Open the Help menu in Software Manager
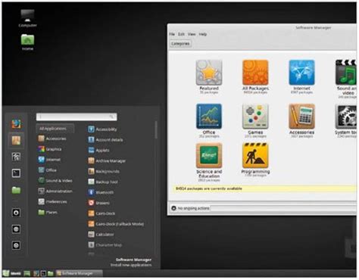 [203, 34]
